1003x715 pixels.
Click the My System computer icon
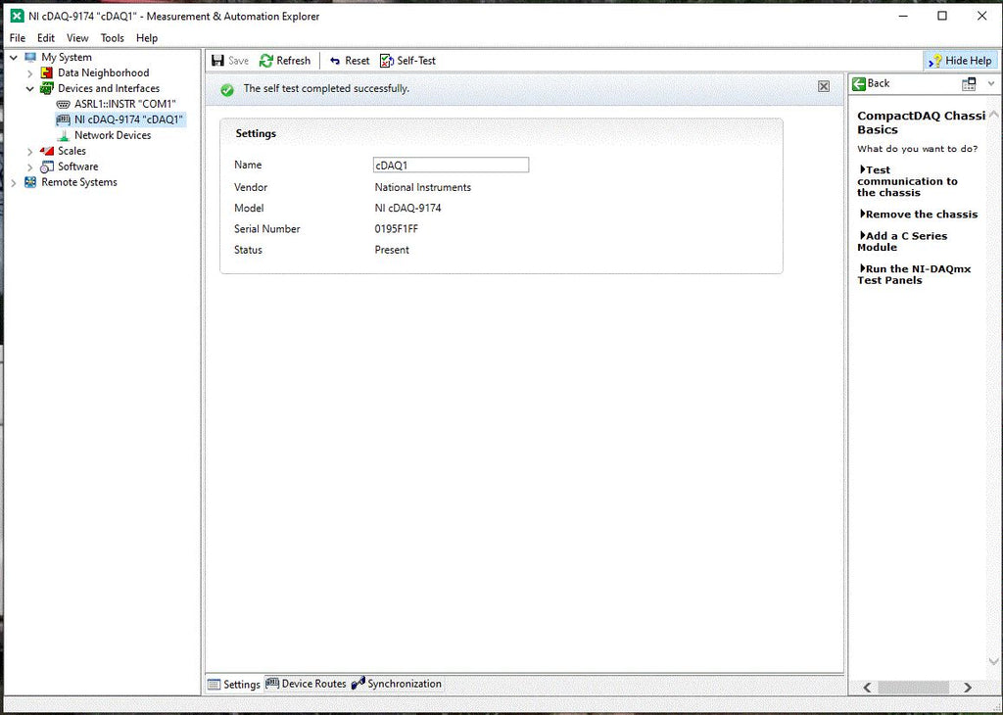[30, 57]
